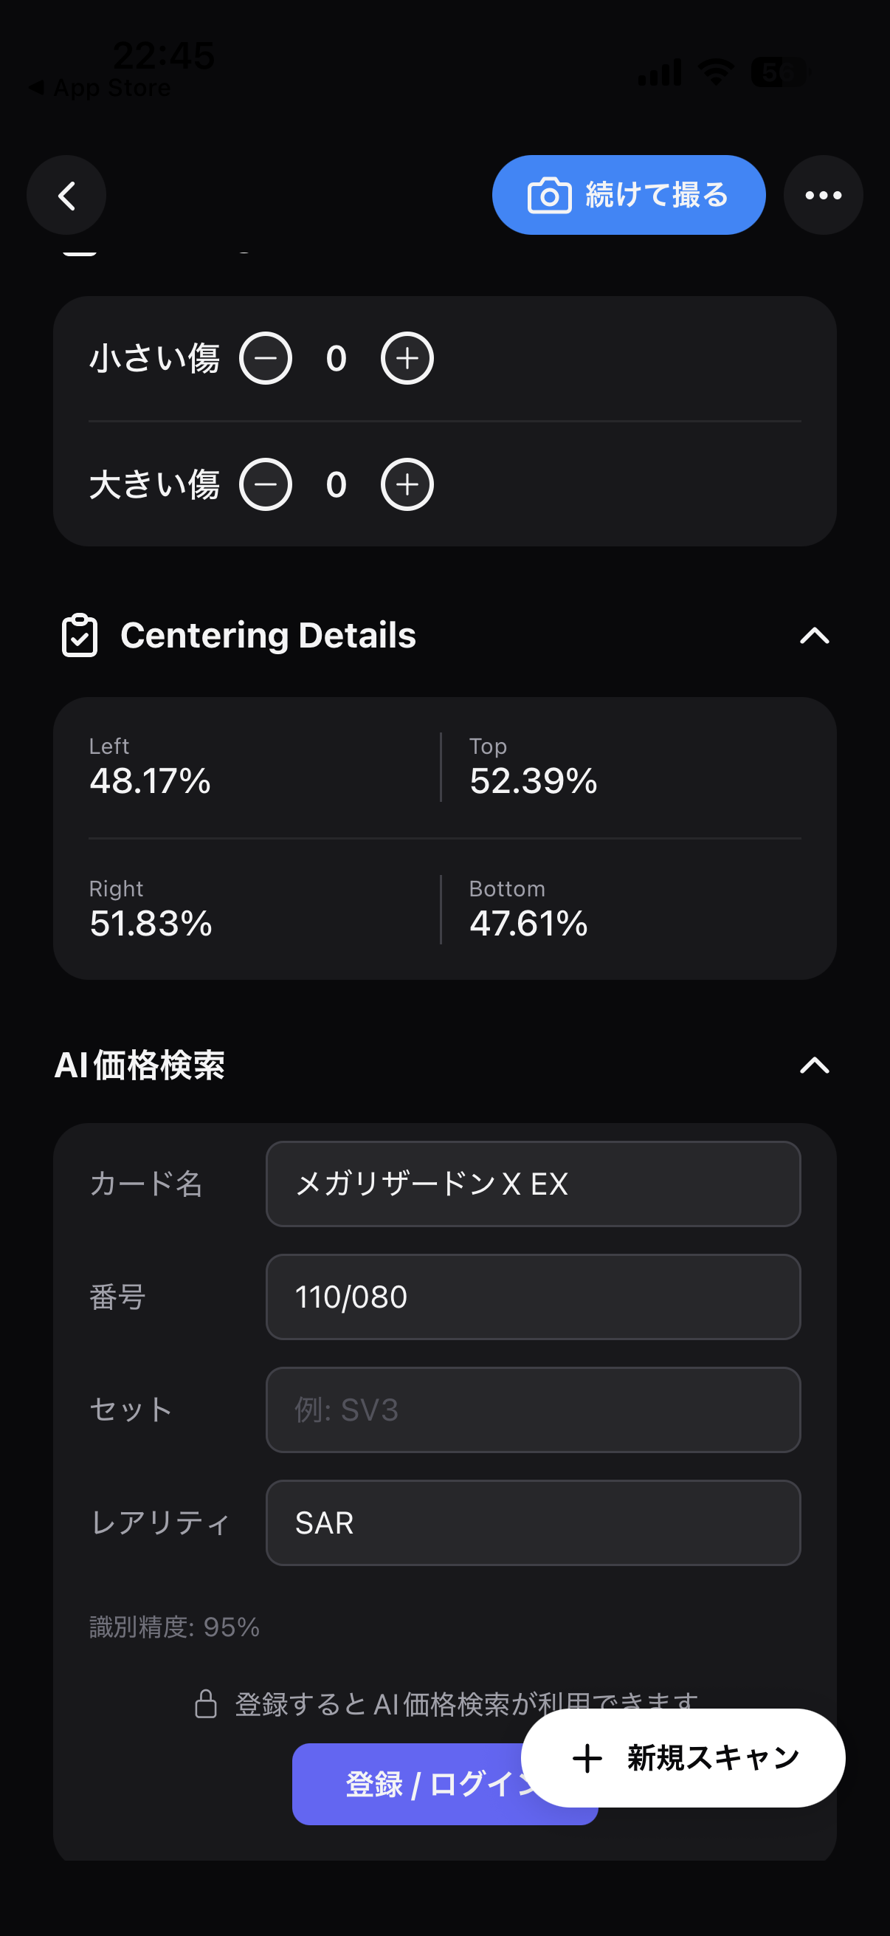Image resolution: width=890 pixels, height=1936 pixels.
Task: Tap the lock icon beside registration notice
Action: tap(206, 1703)
